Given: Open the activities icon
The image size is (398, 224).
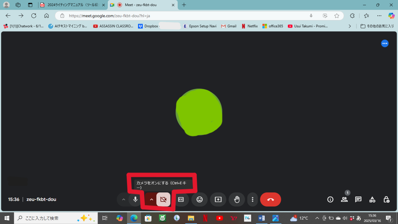Looking at the screenshot, I should point(372,199).
